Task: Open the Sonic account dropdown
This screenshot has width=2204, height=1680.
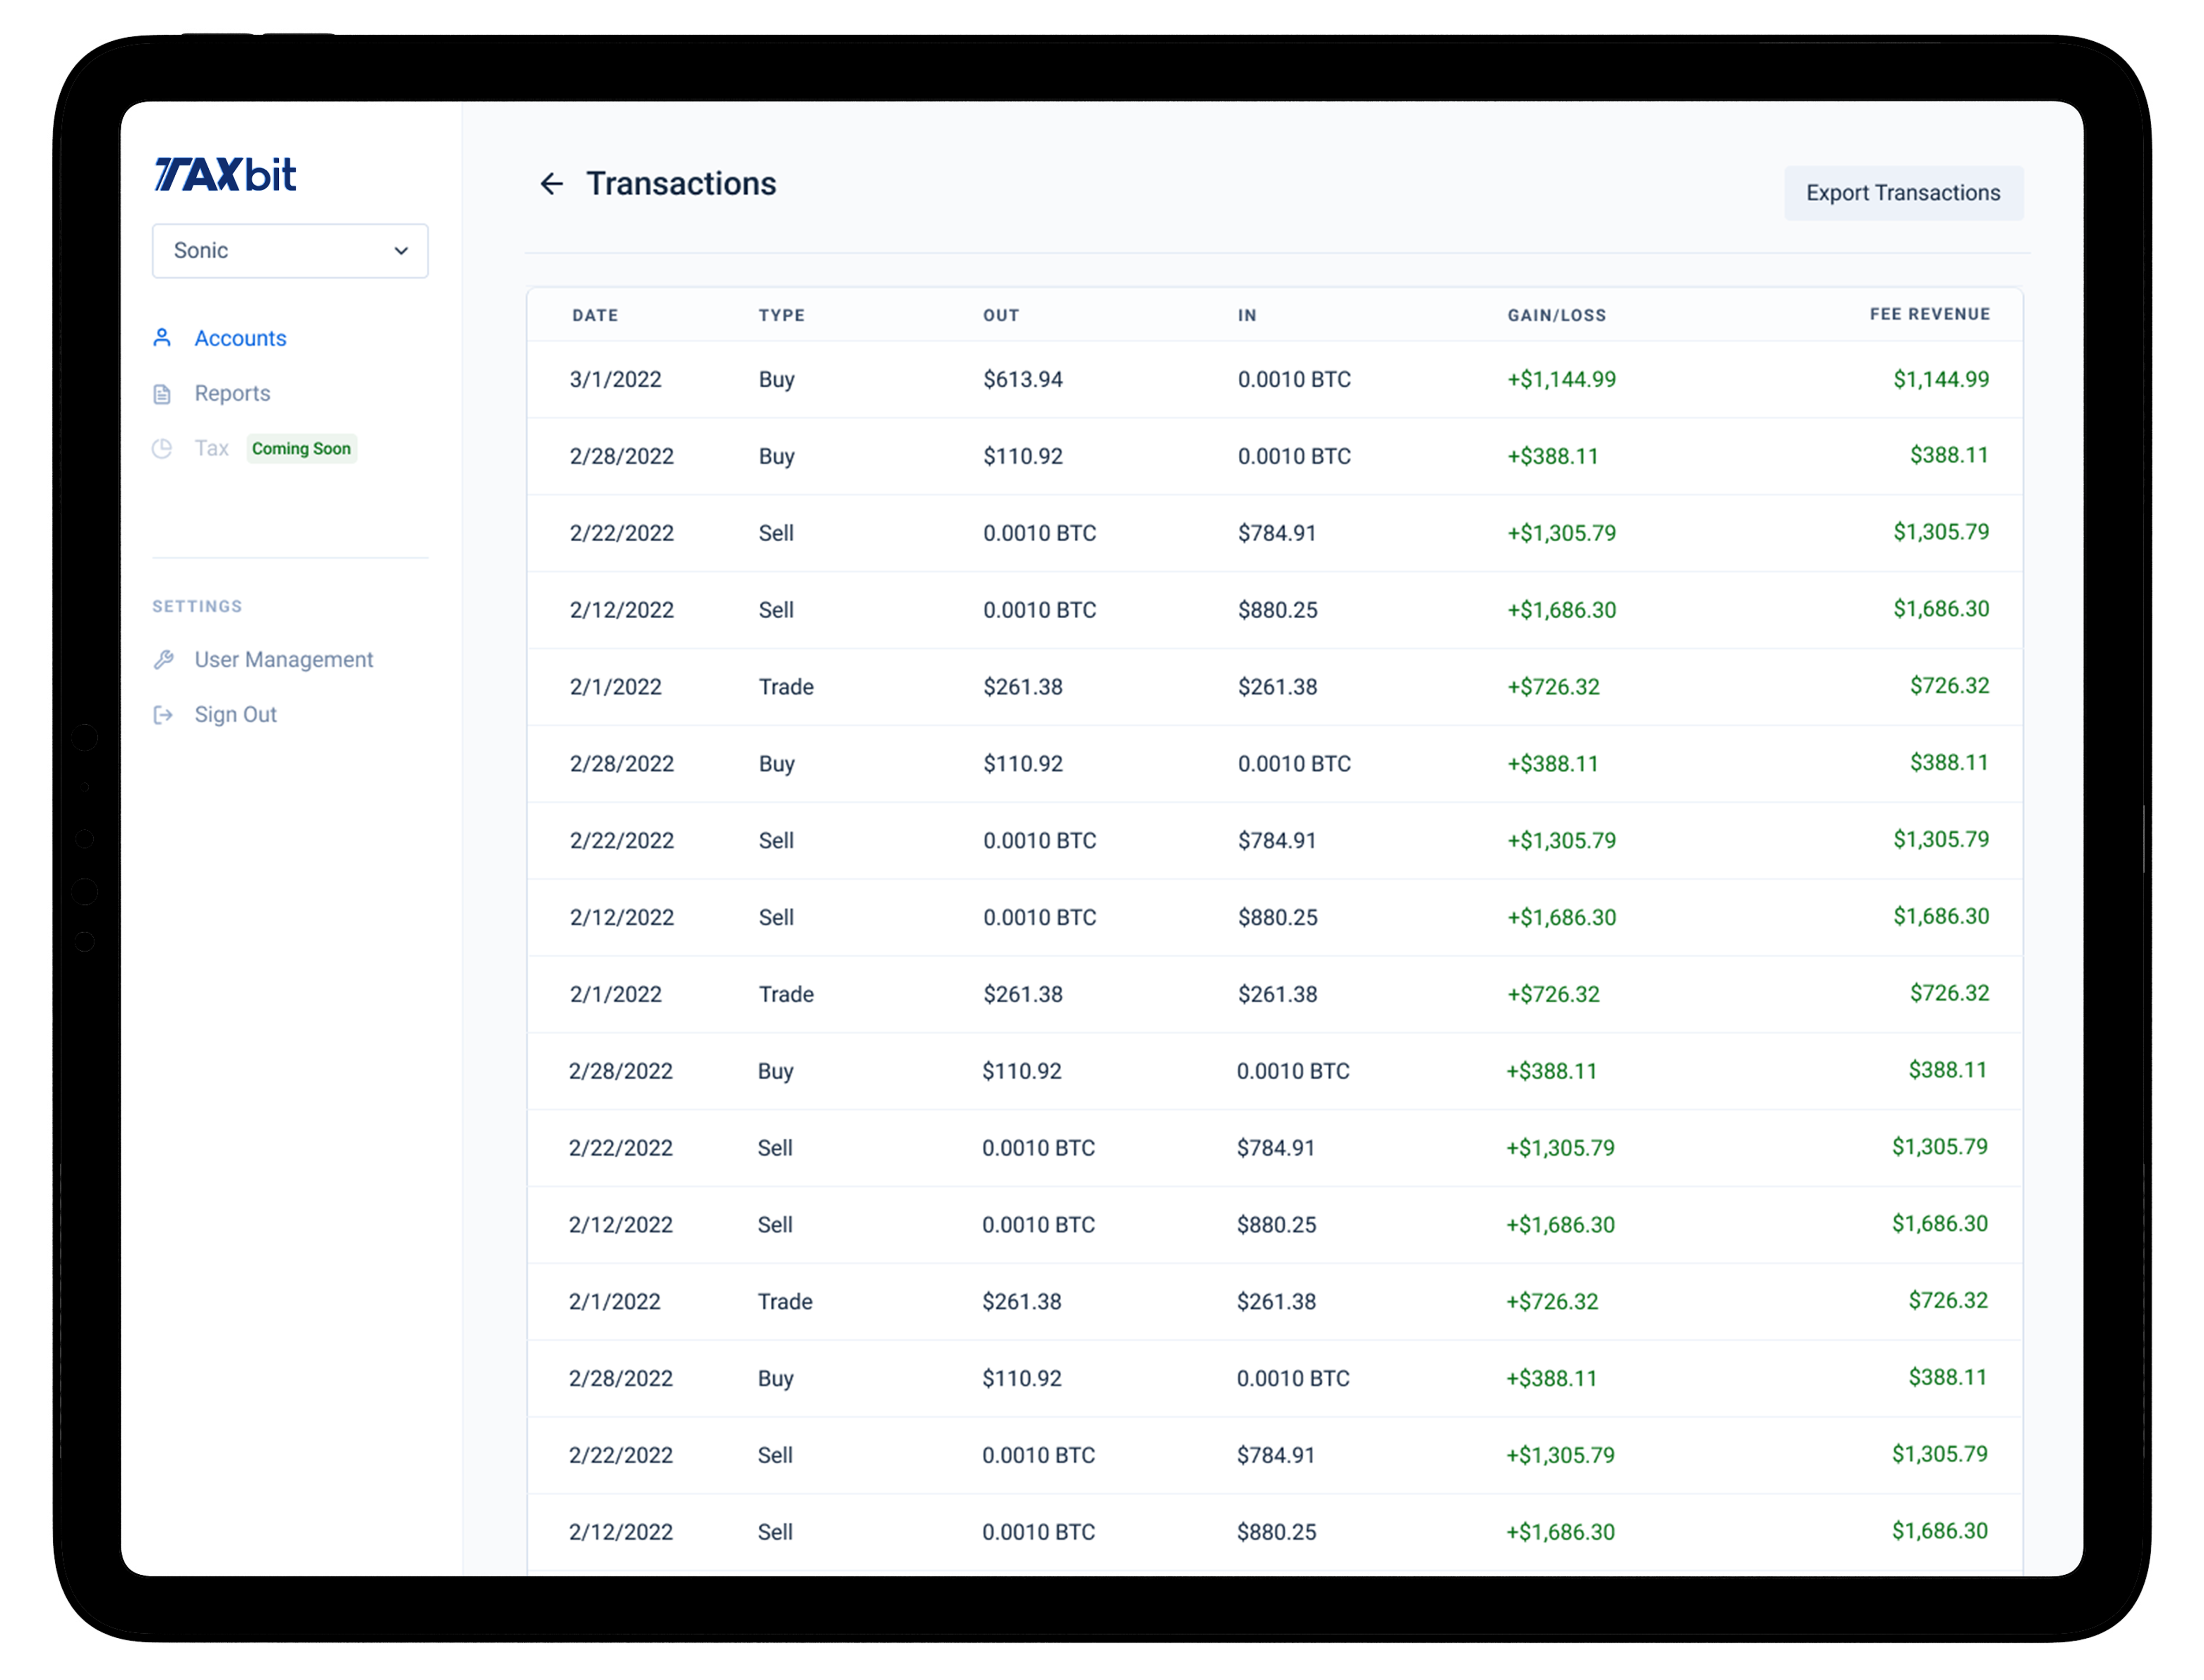Action: click(x=290, y=251)
